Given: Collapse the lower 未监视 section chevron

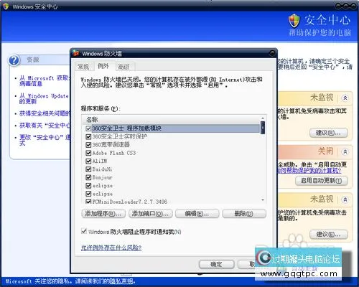Looking at the screenshot, I should pos(345,199).
